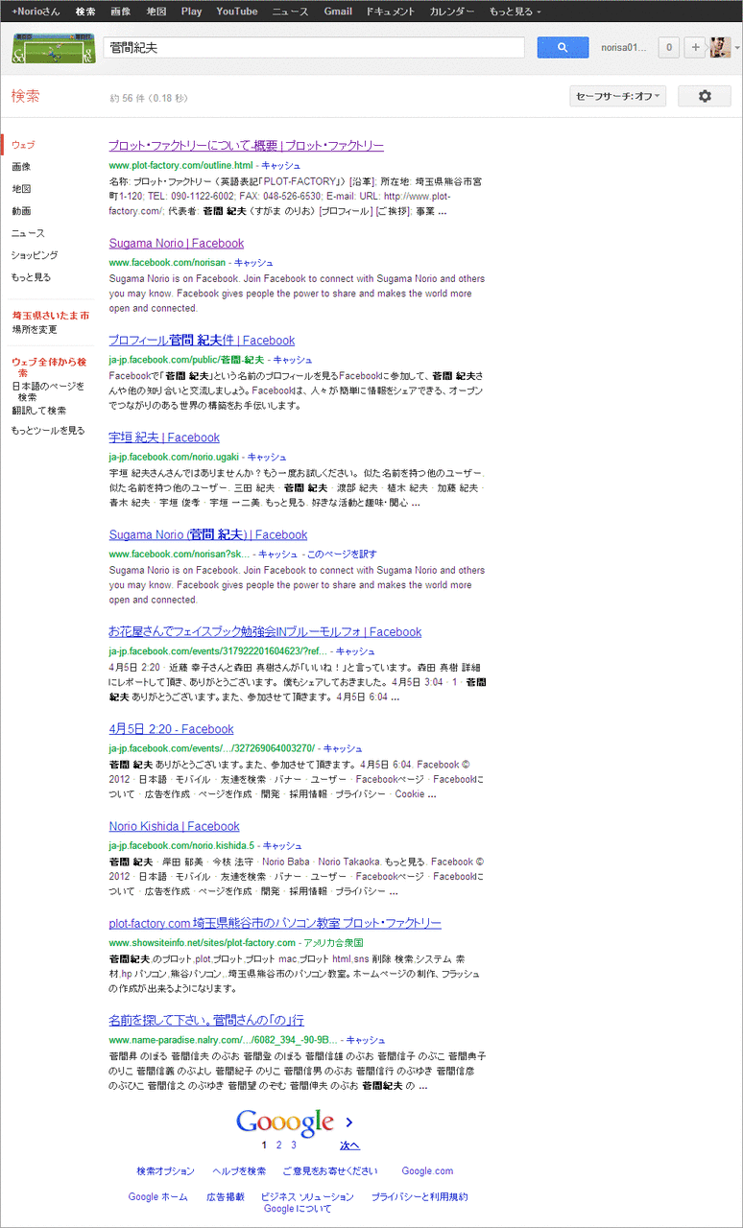Click 場所を変更 to change location
Screen dimensions: 743x1228
pos(35,329)
